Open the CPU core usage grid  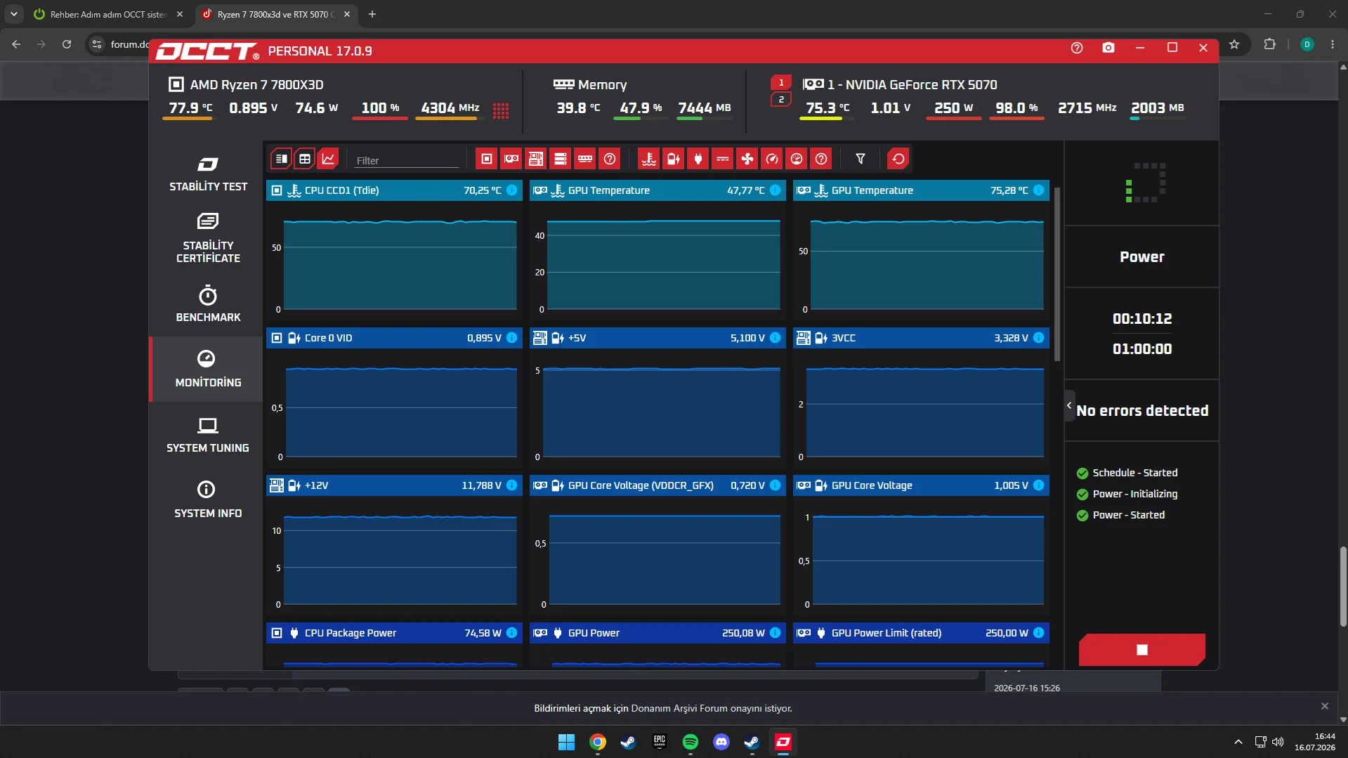point(501,110)
